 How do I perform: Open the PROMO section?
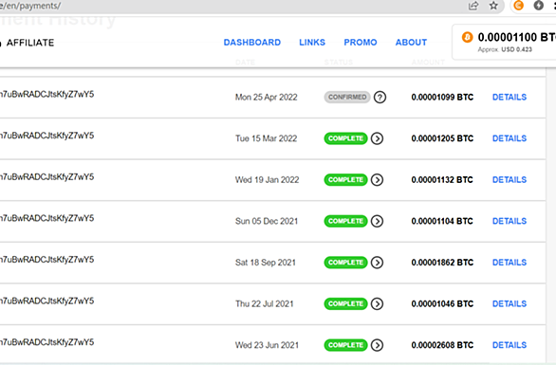pyautogui.click(x=361, y=43)
